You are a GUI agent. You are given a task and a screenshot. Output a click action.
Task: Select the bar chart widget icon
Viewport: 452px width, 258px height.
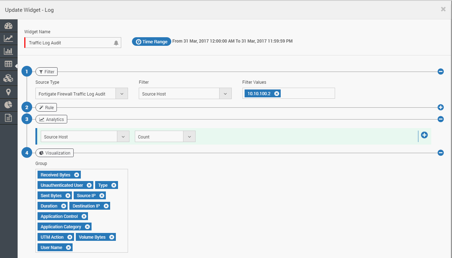[9, 51]
